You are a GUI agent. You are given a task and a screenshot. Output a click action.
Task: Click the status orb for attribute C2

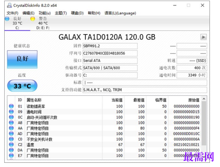click(11, 144)
